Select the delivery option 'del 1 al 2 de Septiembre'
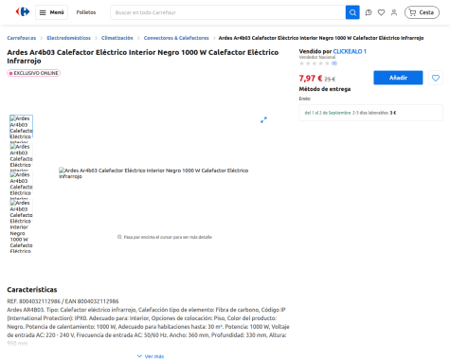This screenshot has height=360, width=450. tap(370, 113)
